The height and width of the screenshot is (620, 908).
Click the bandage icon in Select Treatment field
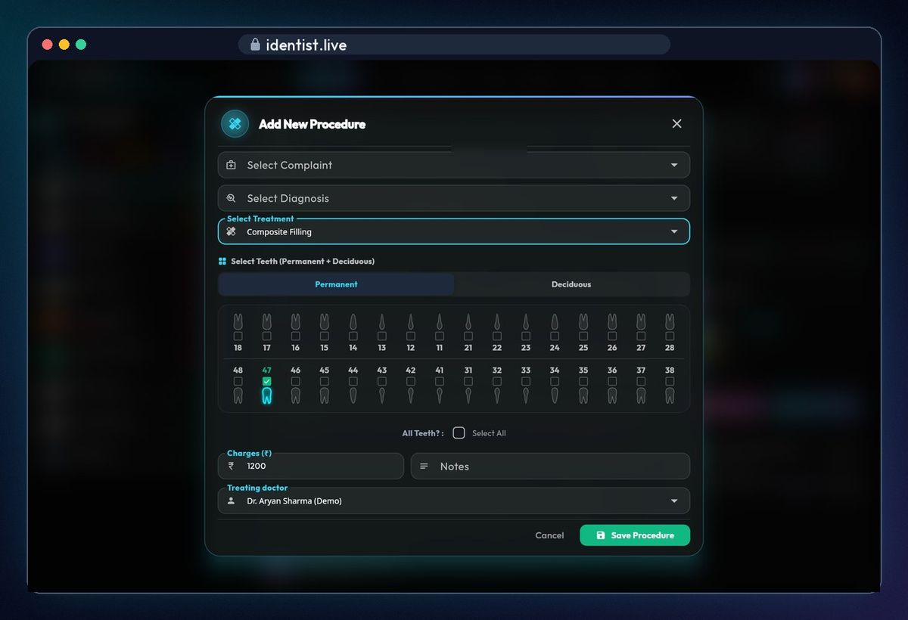pos(232,231)
